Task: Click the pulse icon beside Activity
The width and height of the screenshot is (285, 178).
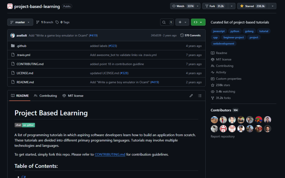Action: 213,72
